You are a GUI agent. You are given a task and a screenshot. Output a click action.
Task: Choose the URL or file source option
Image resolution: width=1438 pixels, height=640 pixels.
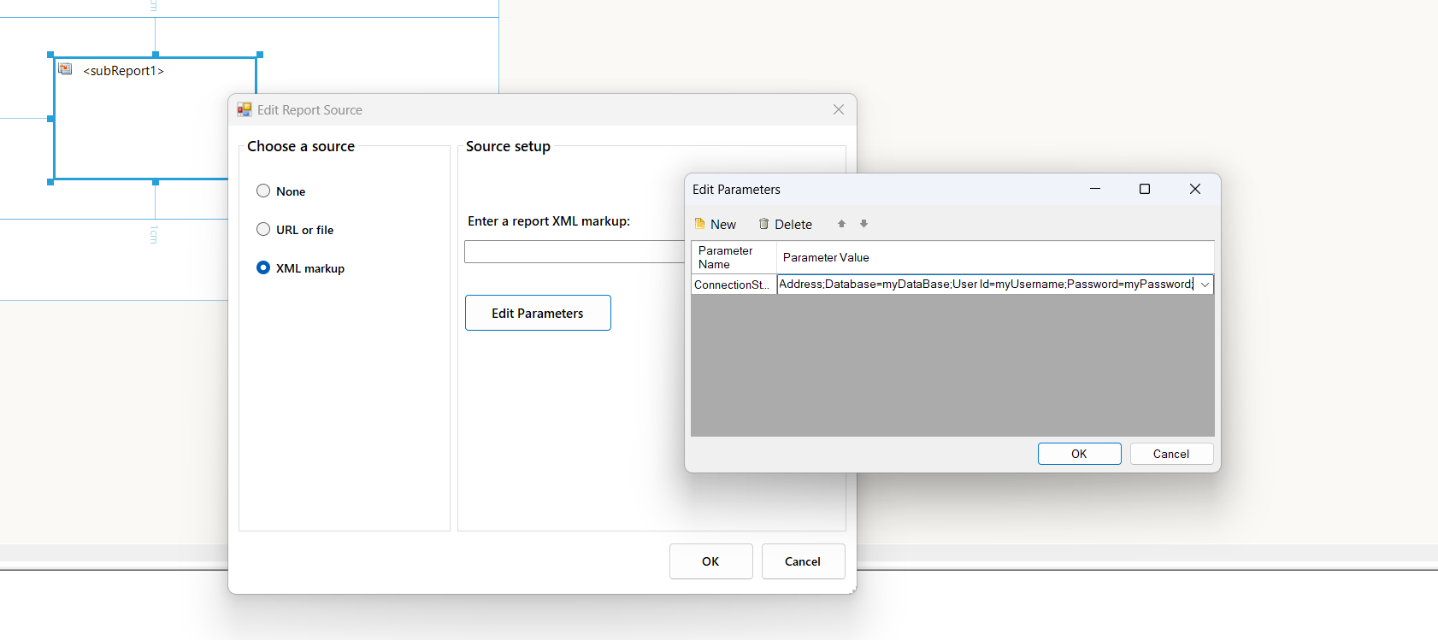263,229
